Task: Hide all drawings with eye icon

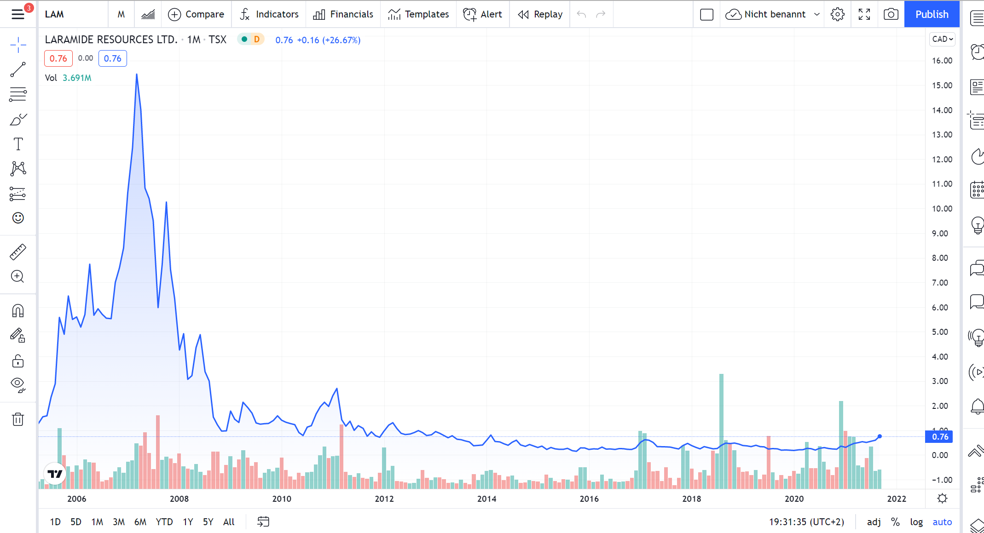Action: (18, 384)
